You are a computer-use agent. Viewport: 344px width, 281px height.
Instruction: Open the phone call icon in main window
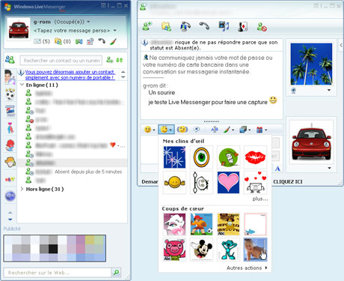click(102, 41)
